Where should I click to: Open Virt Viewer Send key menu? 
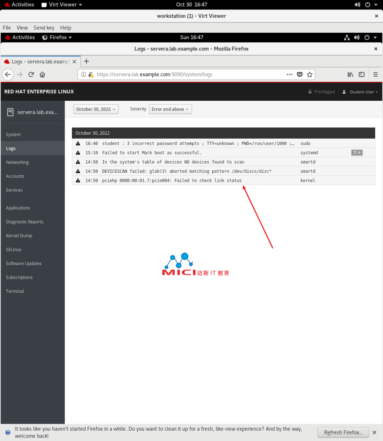pos(44,28)
